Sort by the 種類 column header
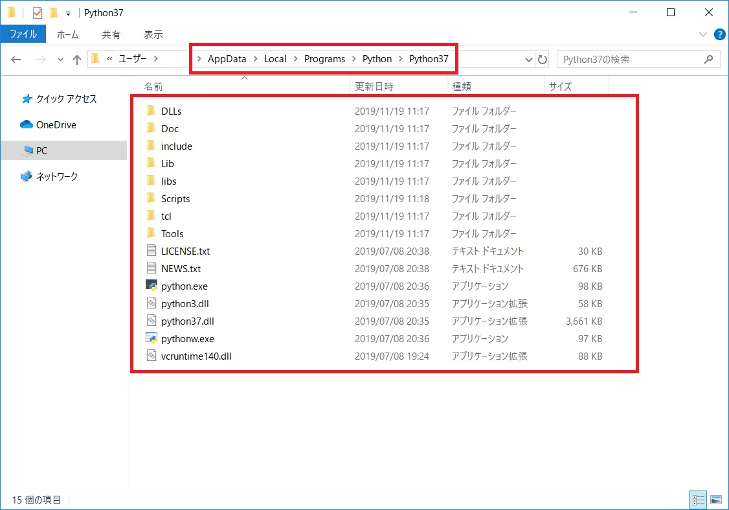The height and width of the screenshot is (510, 729). coord(462,87)
